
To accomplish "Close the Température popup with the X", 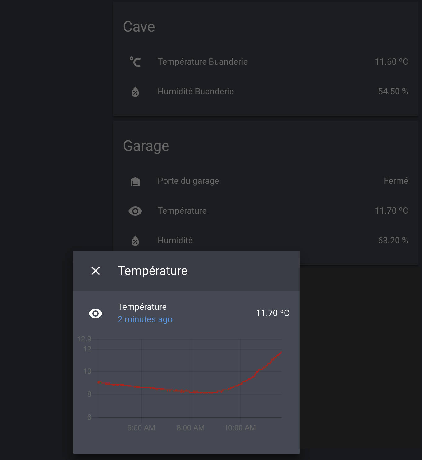I will coord(95,271).
